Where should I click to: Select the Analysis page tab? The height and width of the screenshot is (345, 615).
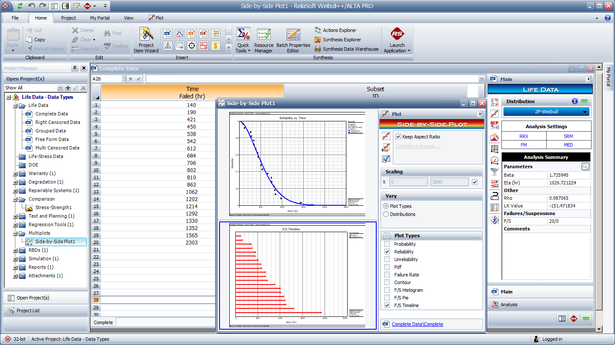[x=540, y=305]
